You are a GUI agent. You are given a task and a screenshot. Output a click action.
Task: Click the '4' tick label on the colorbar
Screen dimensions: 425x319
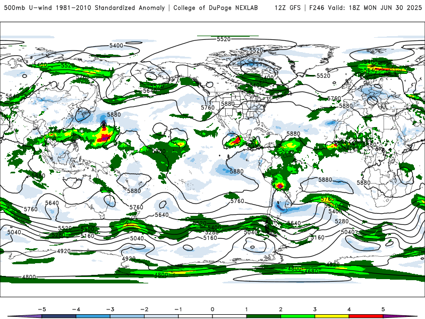tap(349, 309)
